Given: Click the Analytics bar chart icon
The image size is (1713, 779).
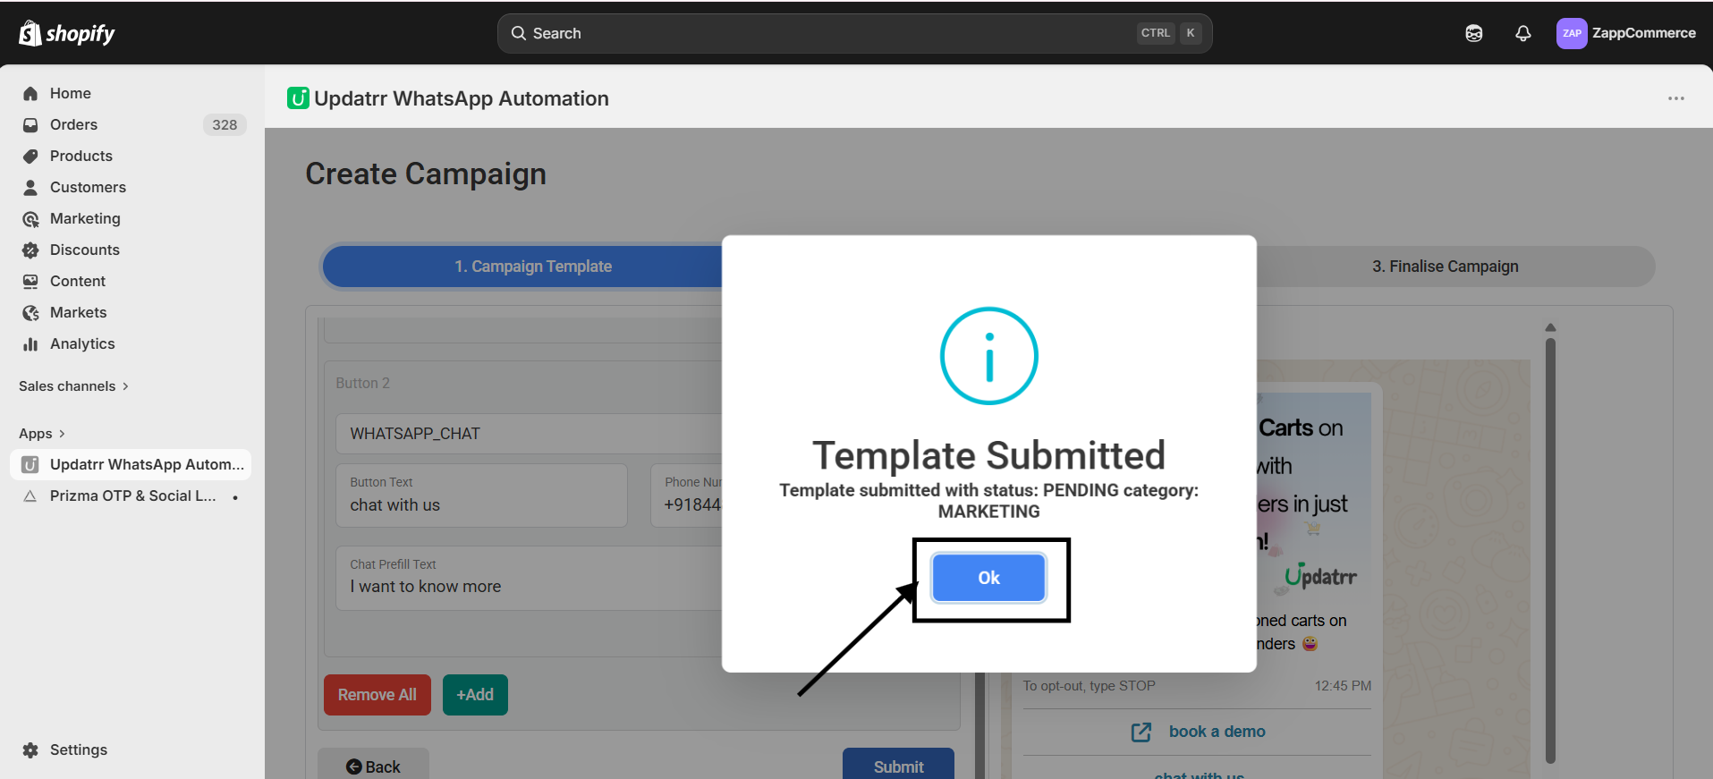Looking at the screenshot, I should click(x=30, y=344).
